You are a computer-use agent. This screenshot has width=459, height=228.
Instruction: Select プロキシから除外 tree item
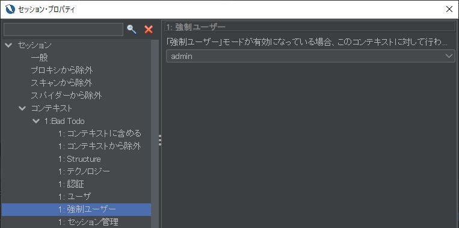[x=62, y=70]
